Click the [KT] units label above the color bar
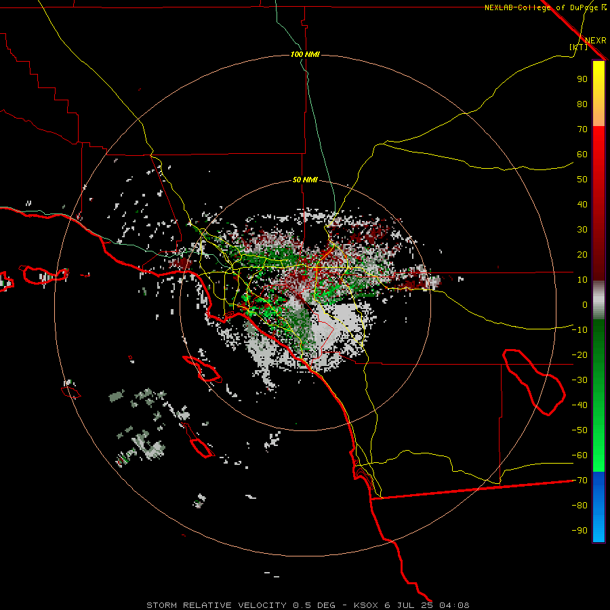This screenshot has height=610, width=610. (x=578, y=47)
